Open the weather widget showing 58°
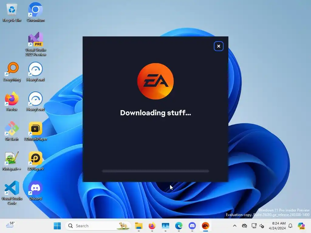 (x=10, y=225)
